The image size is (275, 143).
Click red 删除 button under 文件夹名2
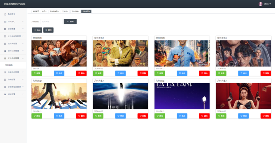pyautogui.click(x=143, y=73)
